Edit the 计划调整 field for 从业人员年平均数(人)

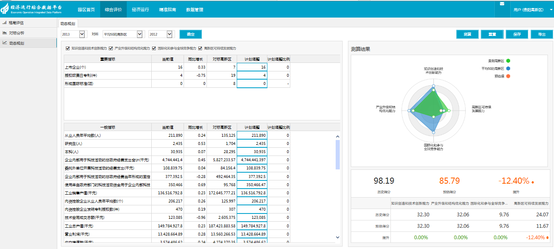click(x=252, y=136)
